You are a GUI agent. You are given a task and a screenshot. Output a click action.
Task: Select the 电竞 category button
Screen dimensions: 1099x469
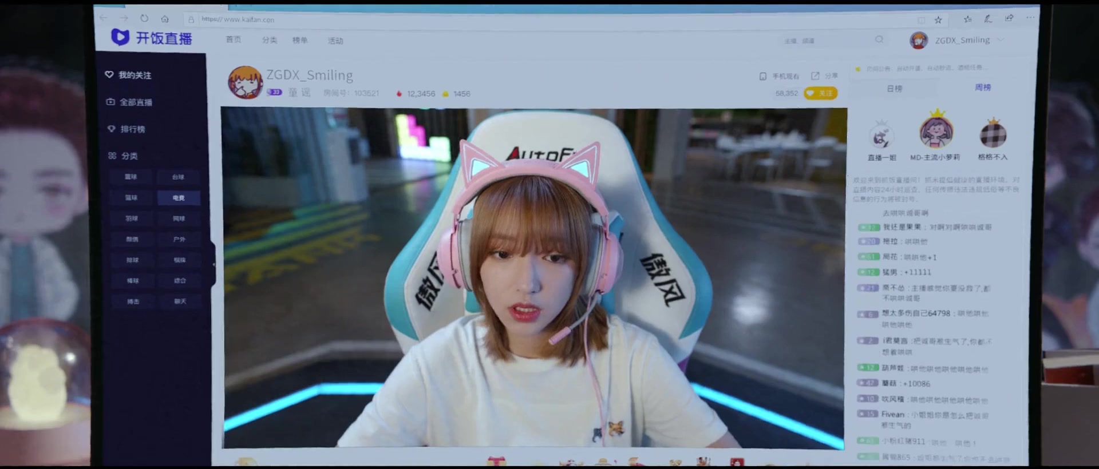click(179, 198)
